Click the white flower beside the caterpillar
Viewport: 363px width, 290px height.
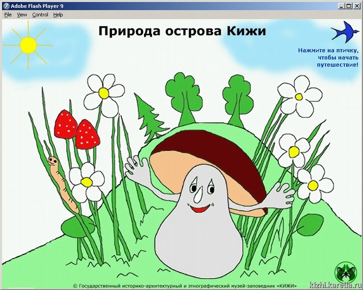pos(87,181)
